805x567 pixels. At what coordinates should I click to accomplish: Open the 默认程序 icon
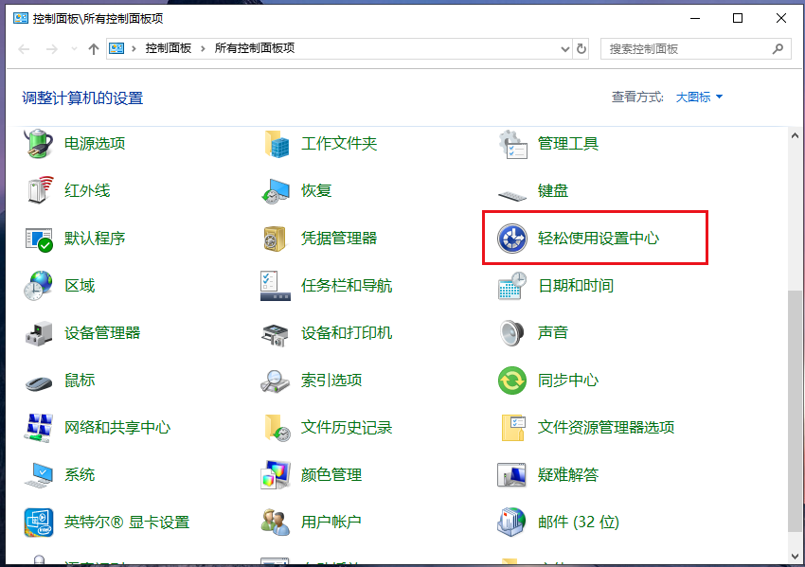click(x=39, y=239)
